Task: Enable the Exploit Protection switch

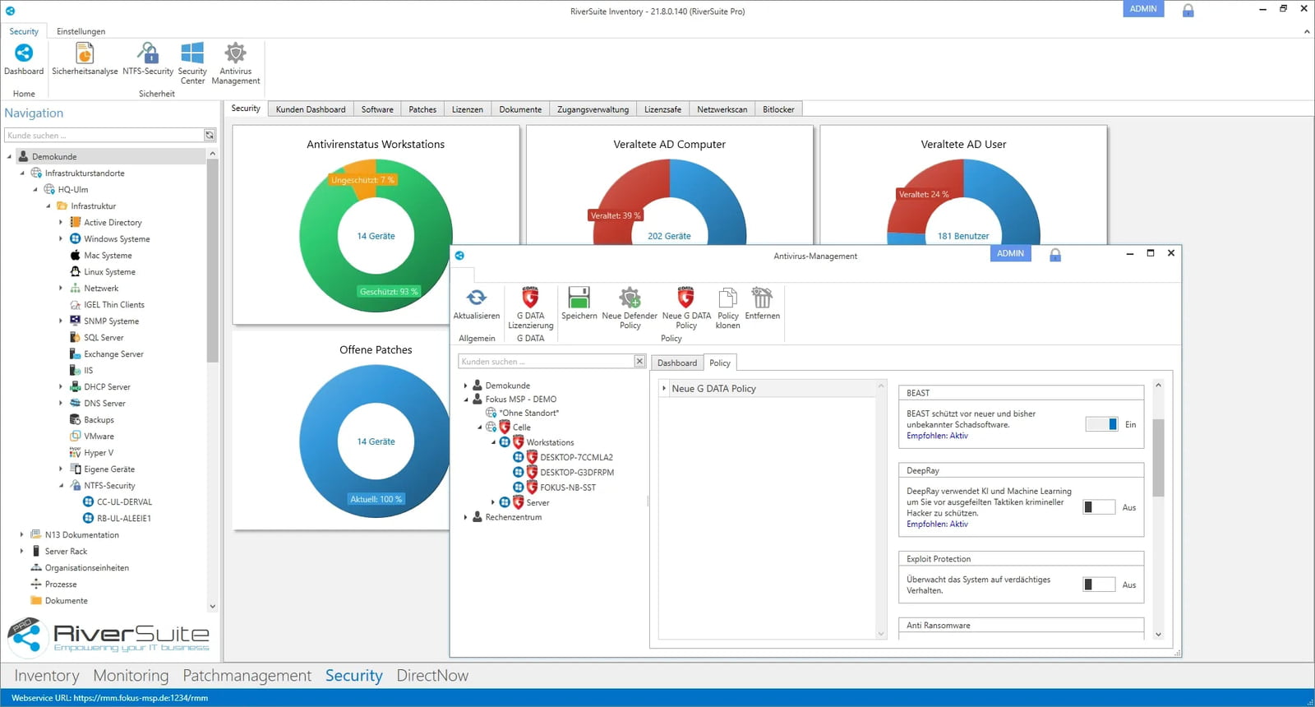Action: click(x=1099, y=585)
